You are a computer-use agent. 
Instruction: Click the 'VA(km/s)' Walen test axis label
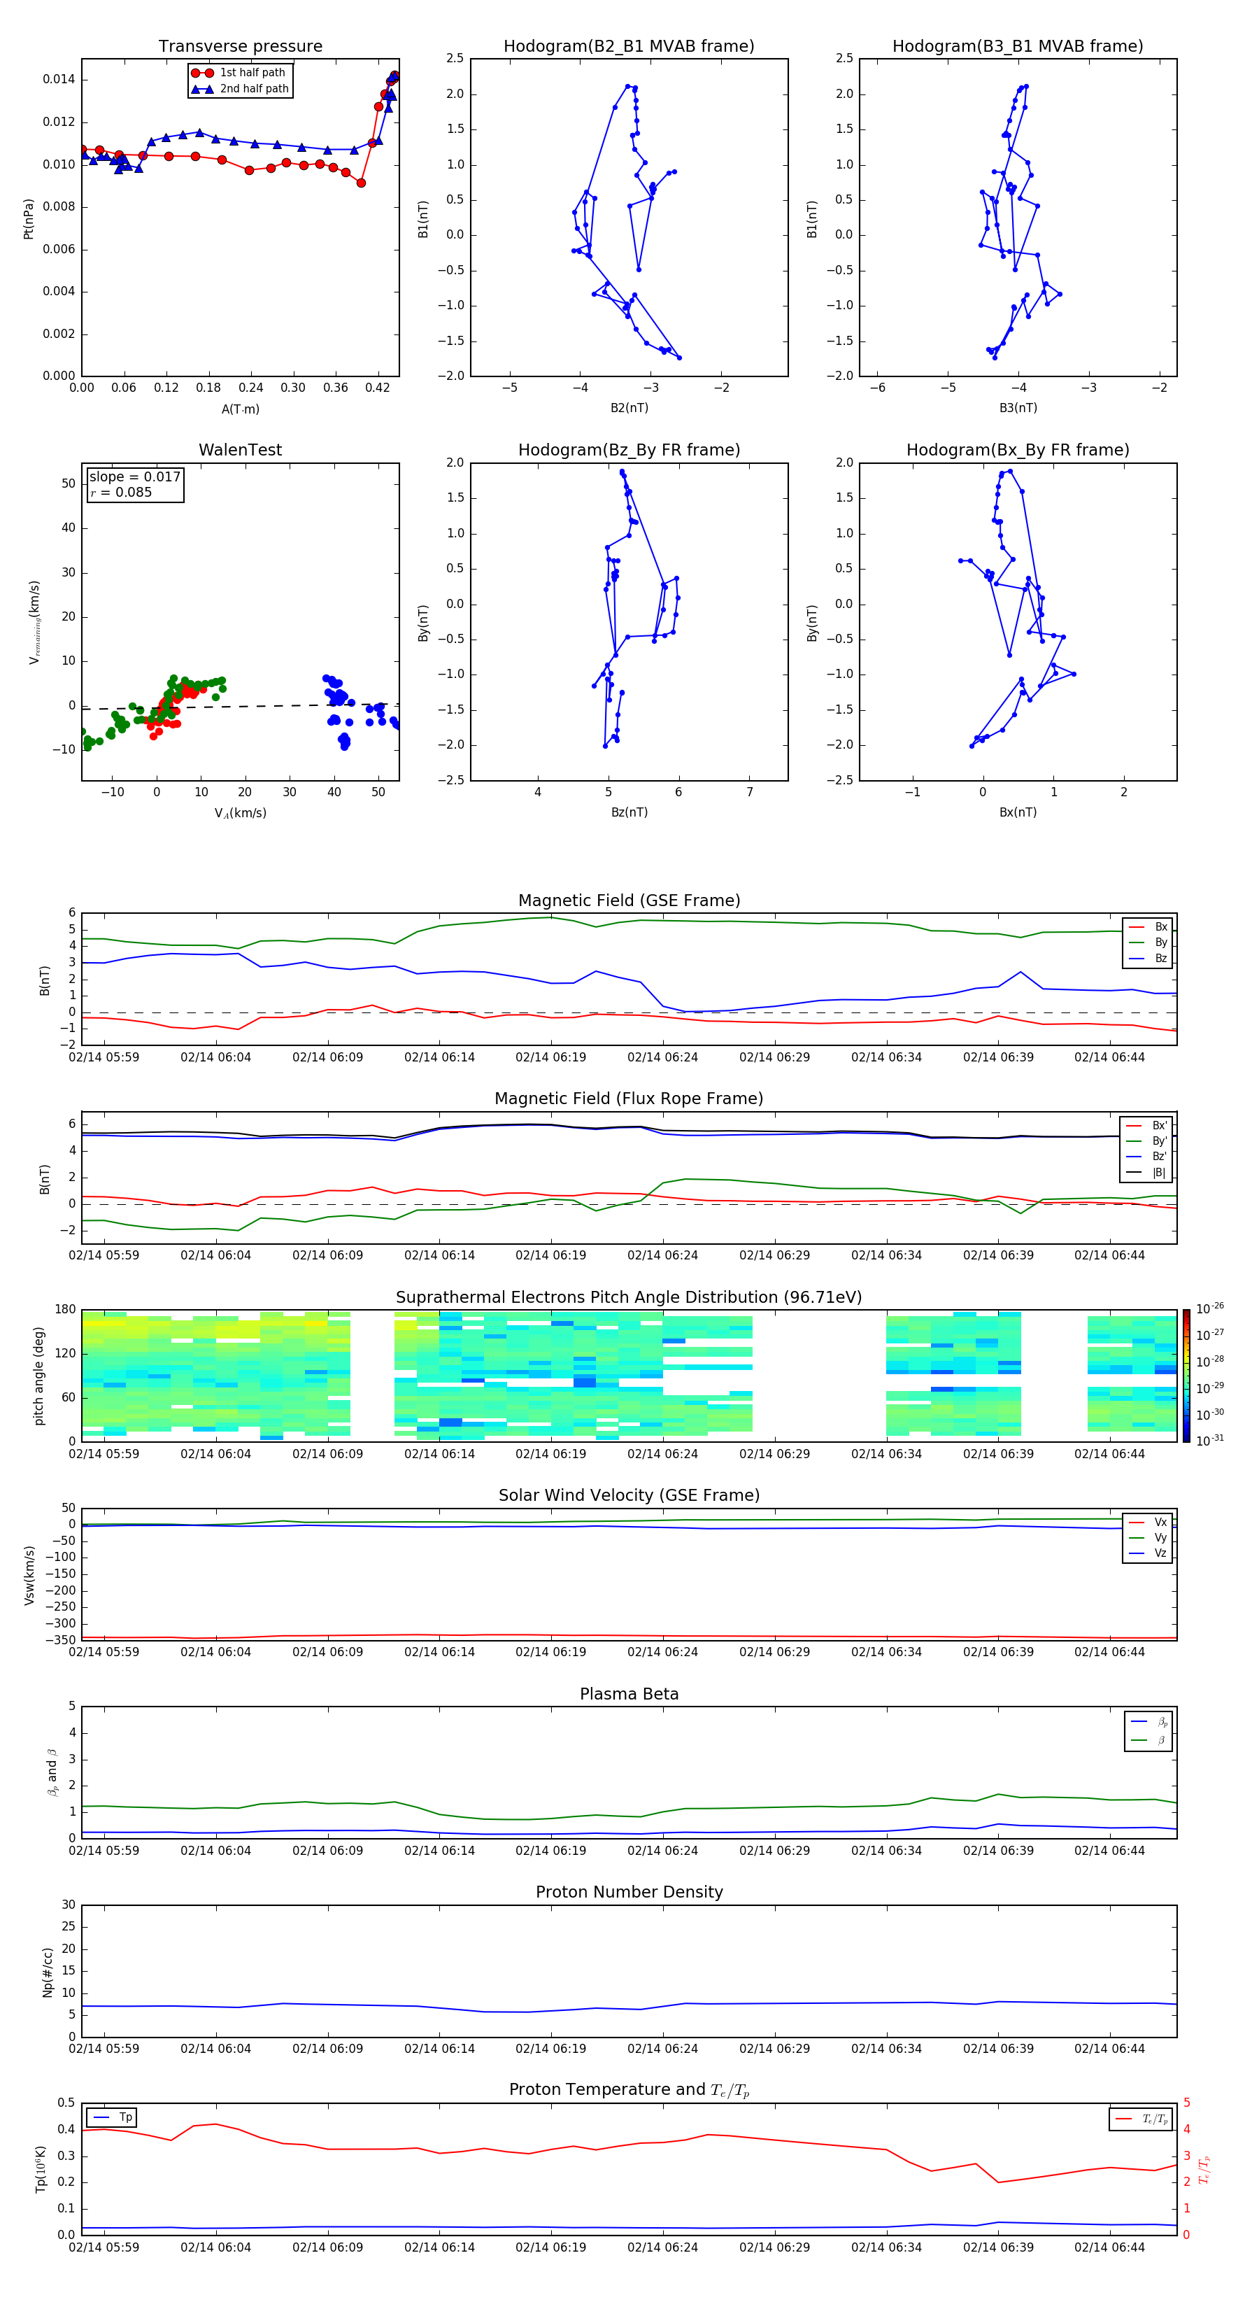pyautogui.click(x=240, y=814)
